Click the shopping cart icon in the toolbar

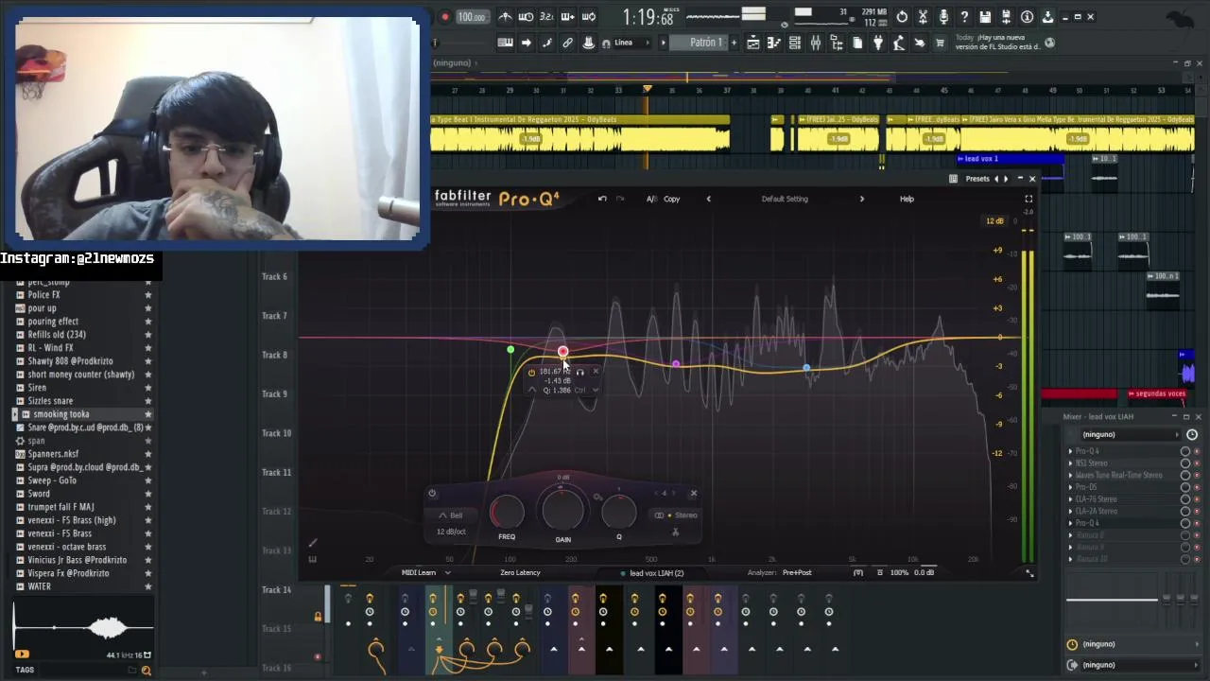[940, 43]
